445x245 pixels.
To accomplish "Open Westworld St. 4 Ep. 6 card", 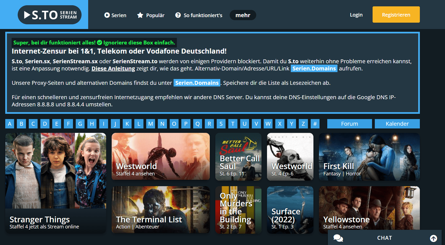I will coord(290,157).
